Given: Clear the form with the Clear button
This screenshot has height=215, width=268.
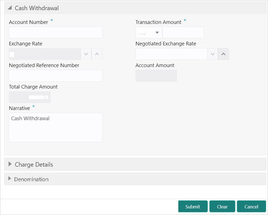Looking at the screenshot, I should coord(222,206).
